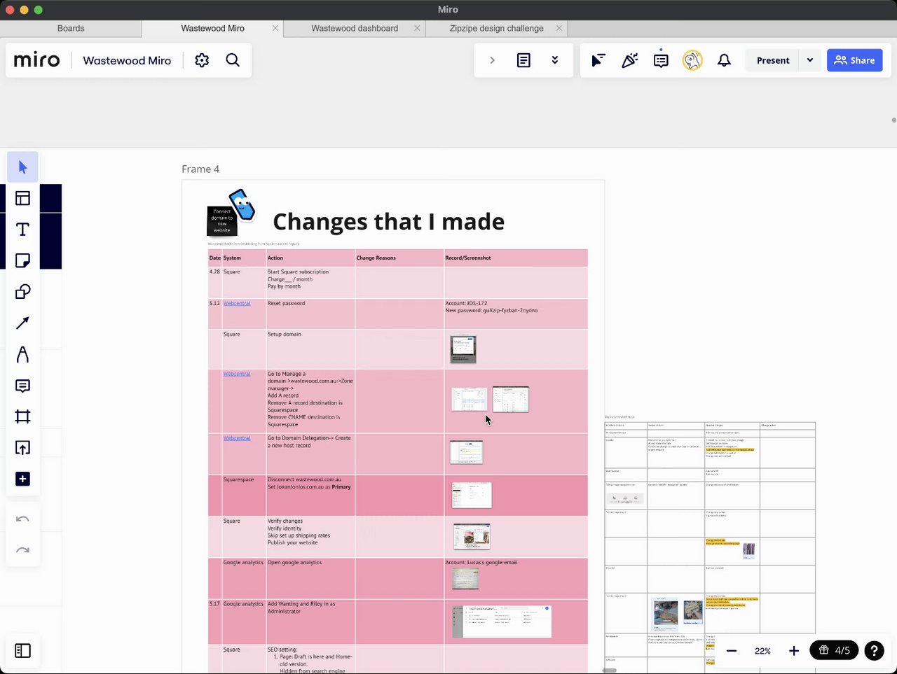Viewport: 897px width, 674px height.
Task: Open the reactions celebration icon
Action: (x=629, y=60)
